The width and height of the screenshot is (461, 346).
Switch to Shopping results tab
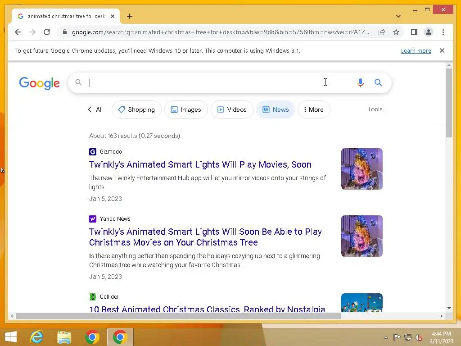coord(136,109)
